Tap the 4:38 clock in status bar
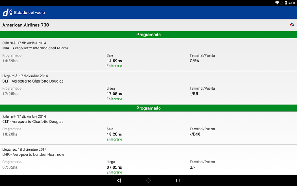Viewport: 297px width, 186px height. click(x=292, y=3)
